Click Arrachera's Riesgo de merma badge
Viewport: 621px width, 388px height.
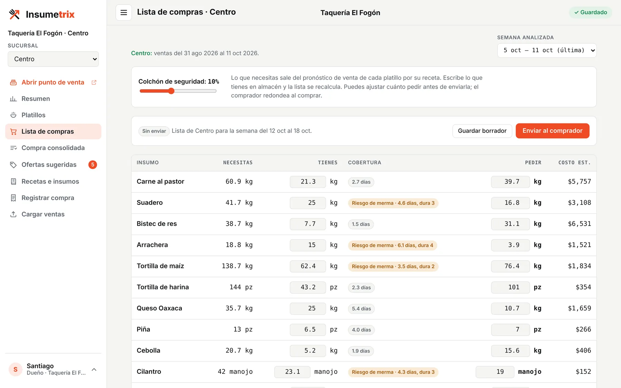[392, 245]
